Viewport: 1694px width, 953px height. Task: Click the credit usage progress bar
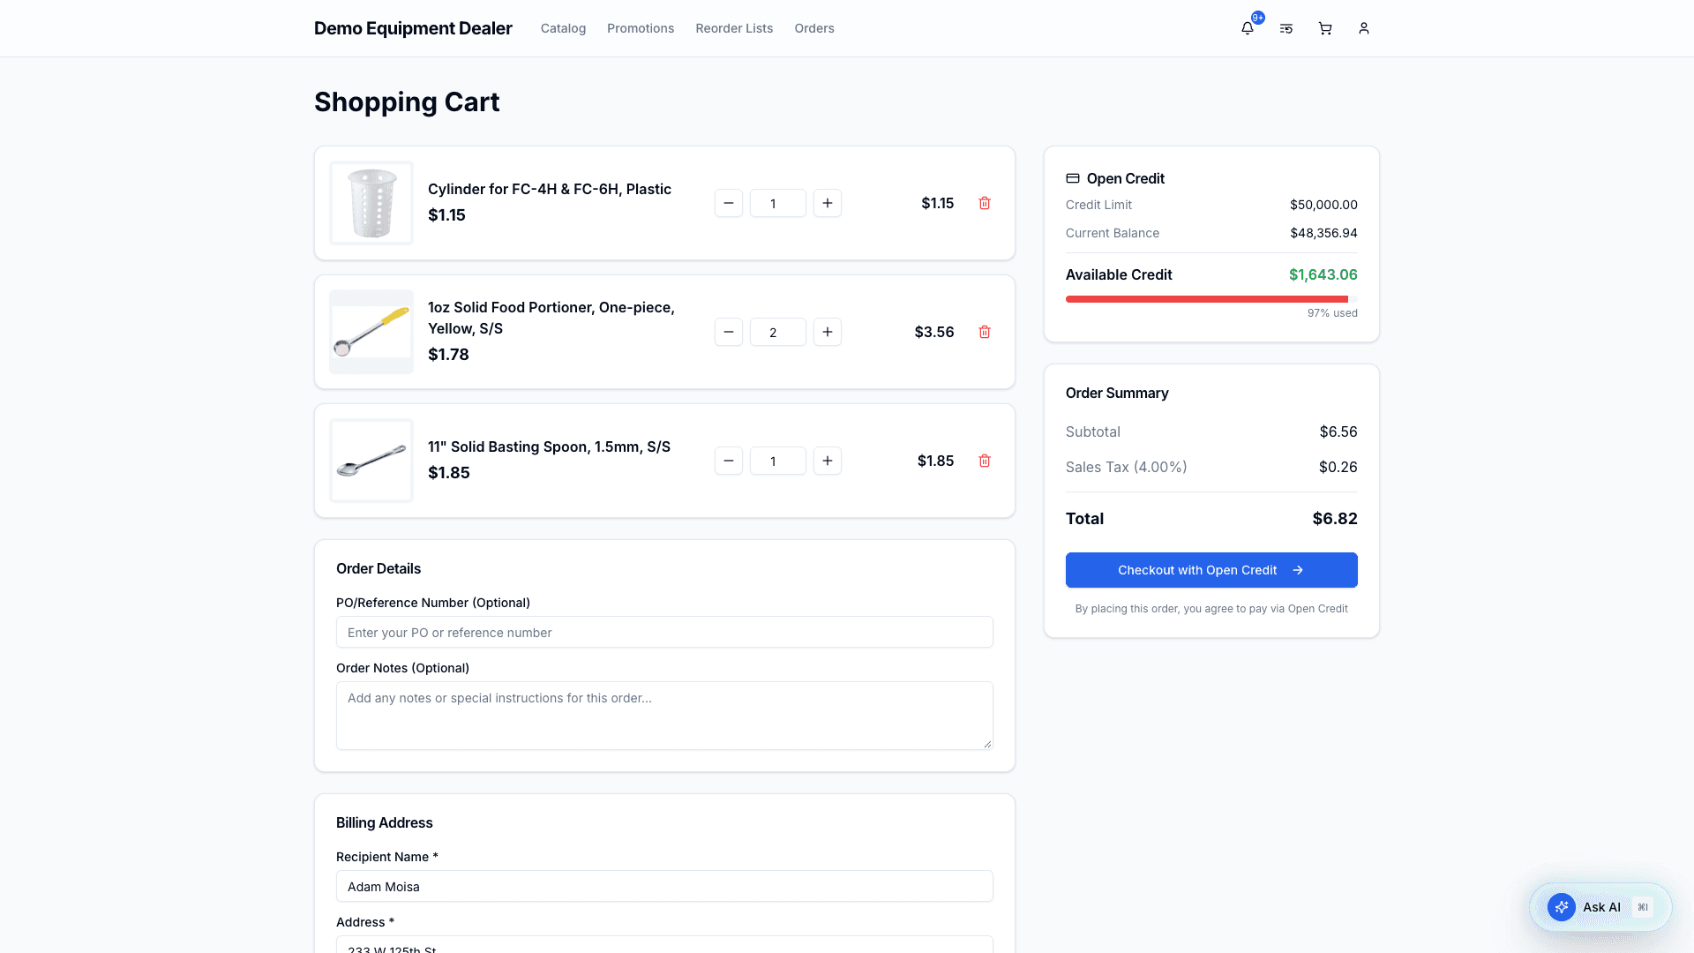click(1211, 299)
